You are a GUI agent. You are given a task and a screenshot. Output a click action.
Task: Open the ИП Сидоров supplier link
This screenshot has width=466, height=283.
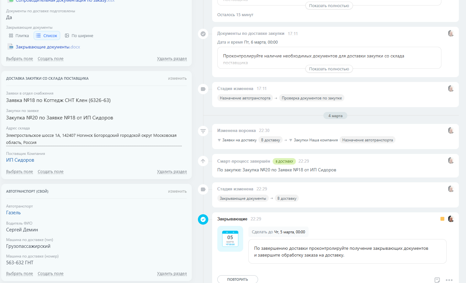20,160
